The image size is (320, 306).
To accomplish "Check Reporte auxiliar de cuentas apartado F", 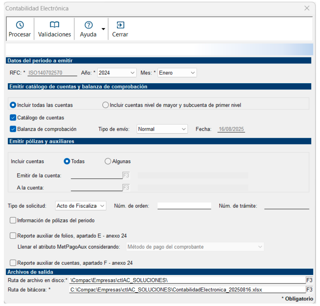I will tap(13, 263).
